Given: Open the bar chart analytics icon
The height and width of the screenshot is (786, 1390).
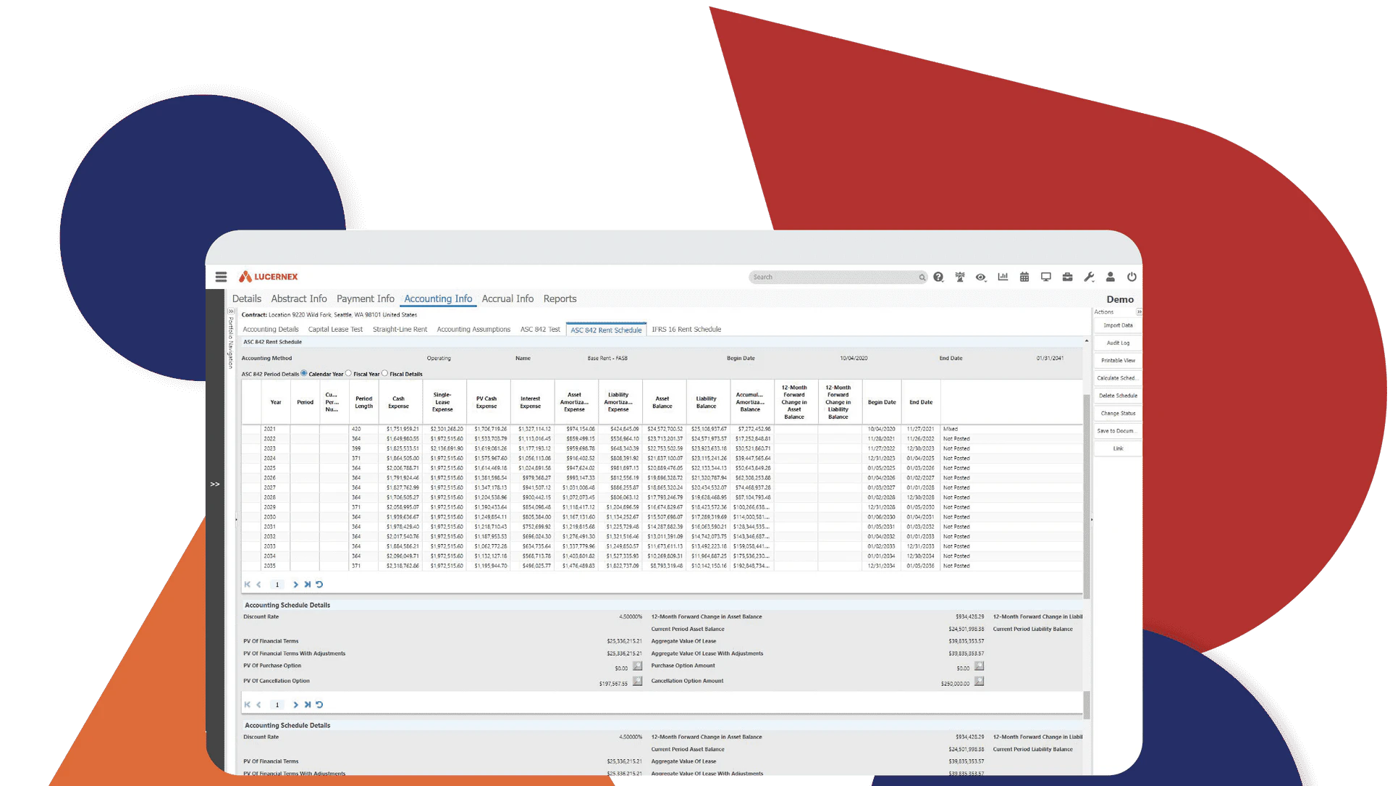Looking at the screenshot, I should click(x=1003, y=277).
